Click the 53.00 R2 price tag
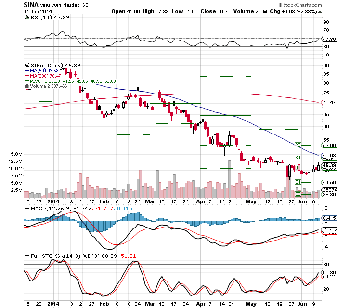Image resolution: width=337 pixels, height=308 pixels. 329,145
